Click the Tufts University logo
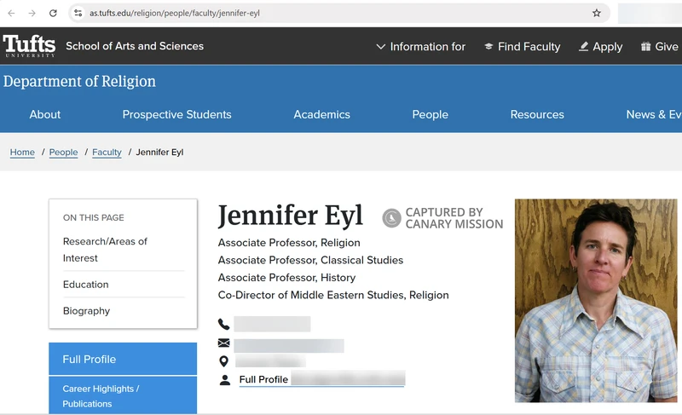This screenshot has height=415, width=682. coord(29,46)
